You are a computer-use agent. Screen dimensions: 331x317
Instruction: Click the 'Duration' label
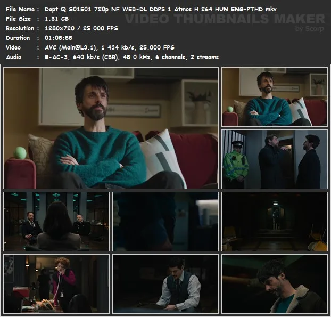(18, 38)
